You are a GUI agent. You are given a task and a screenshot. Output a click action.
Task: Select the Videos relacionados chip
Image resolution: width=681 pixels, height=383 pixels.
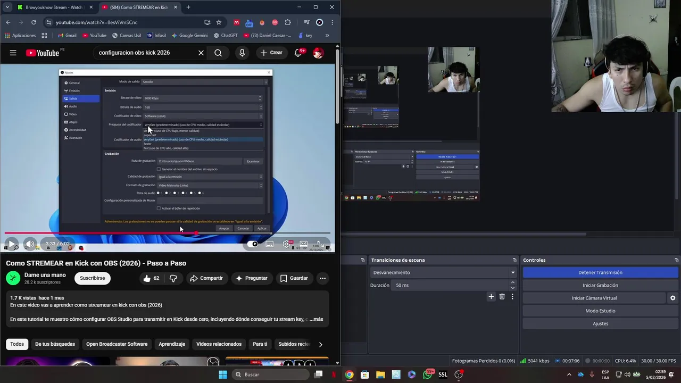219,344
